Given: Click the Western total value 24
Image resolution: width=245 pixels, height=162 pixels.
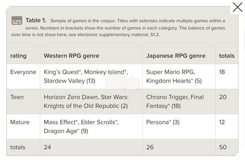Looking at the screenshot, I should tap(47, 147).
